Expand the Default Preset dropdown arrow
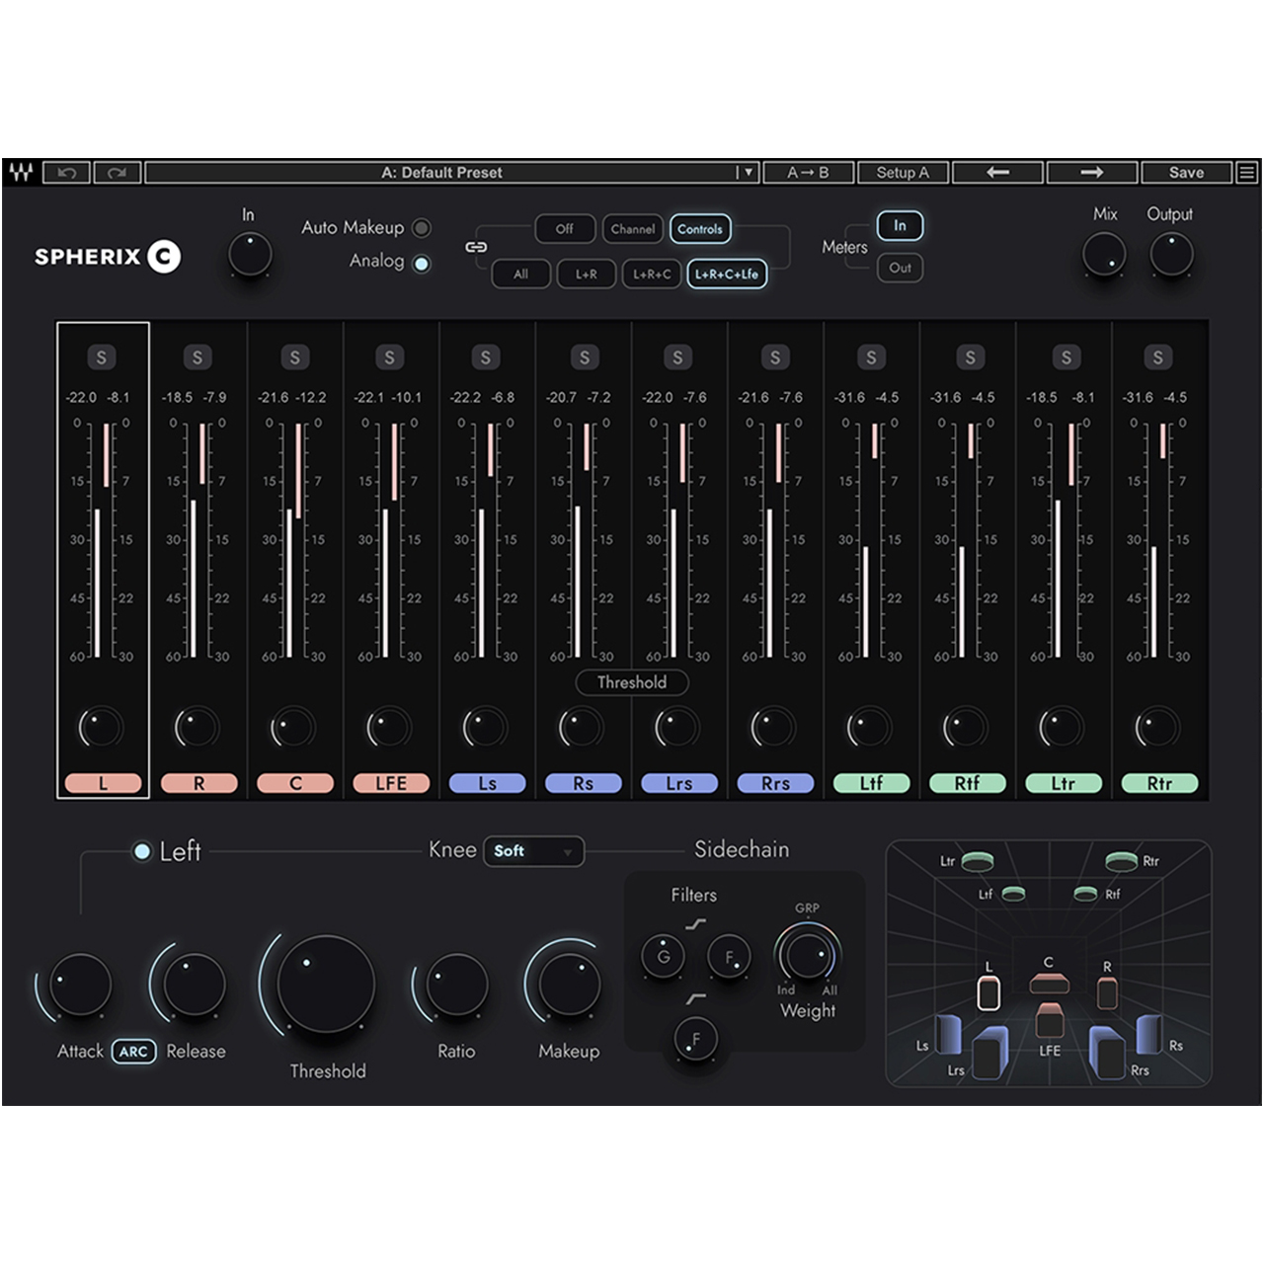 [748, 173]
